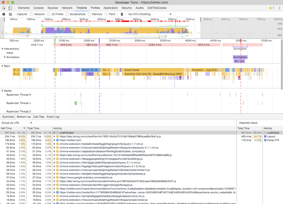Toggle the device toolbar icon

pyautogui.click(x=10, y=8)
